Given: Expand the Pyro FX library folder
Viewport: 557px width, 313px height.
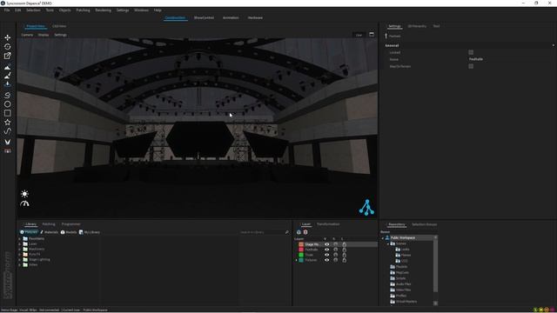Looking at the screenshot, I should pyautogui.click(x=20, y=255).
